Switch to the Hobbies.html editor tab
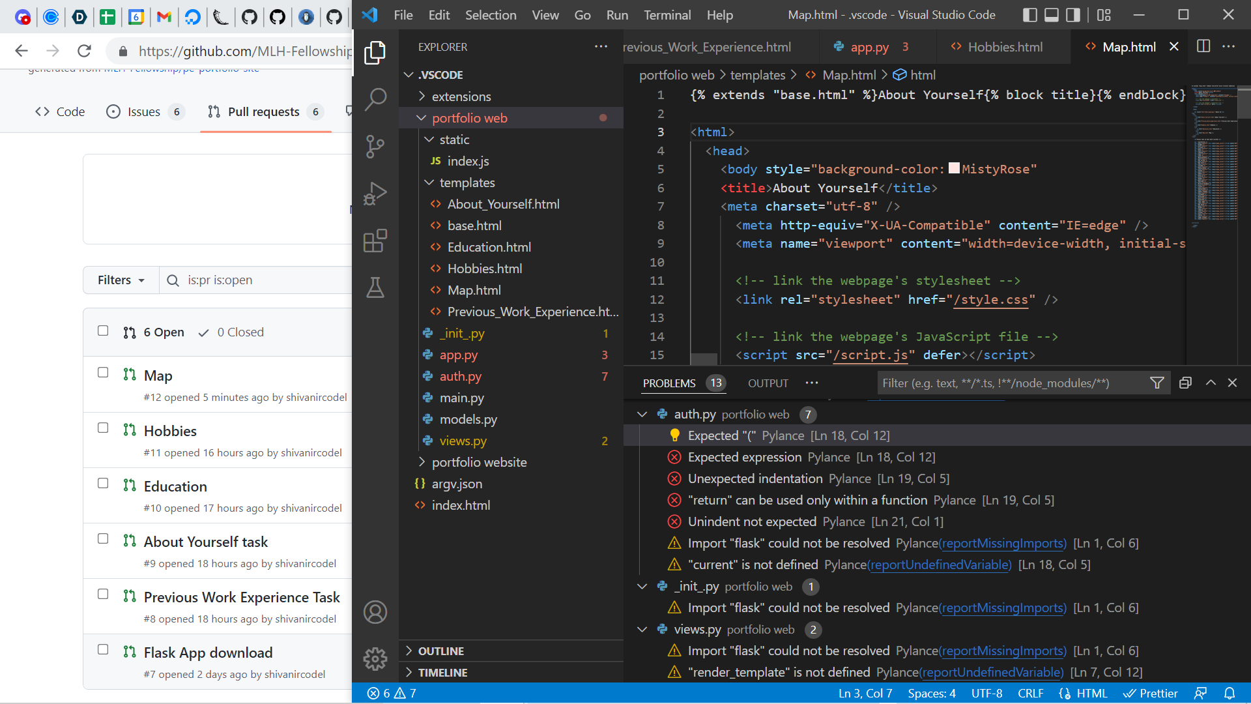 click(x=1004, y=47)
